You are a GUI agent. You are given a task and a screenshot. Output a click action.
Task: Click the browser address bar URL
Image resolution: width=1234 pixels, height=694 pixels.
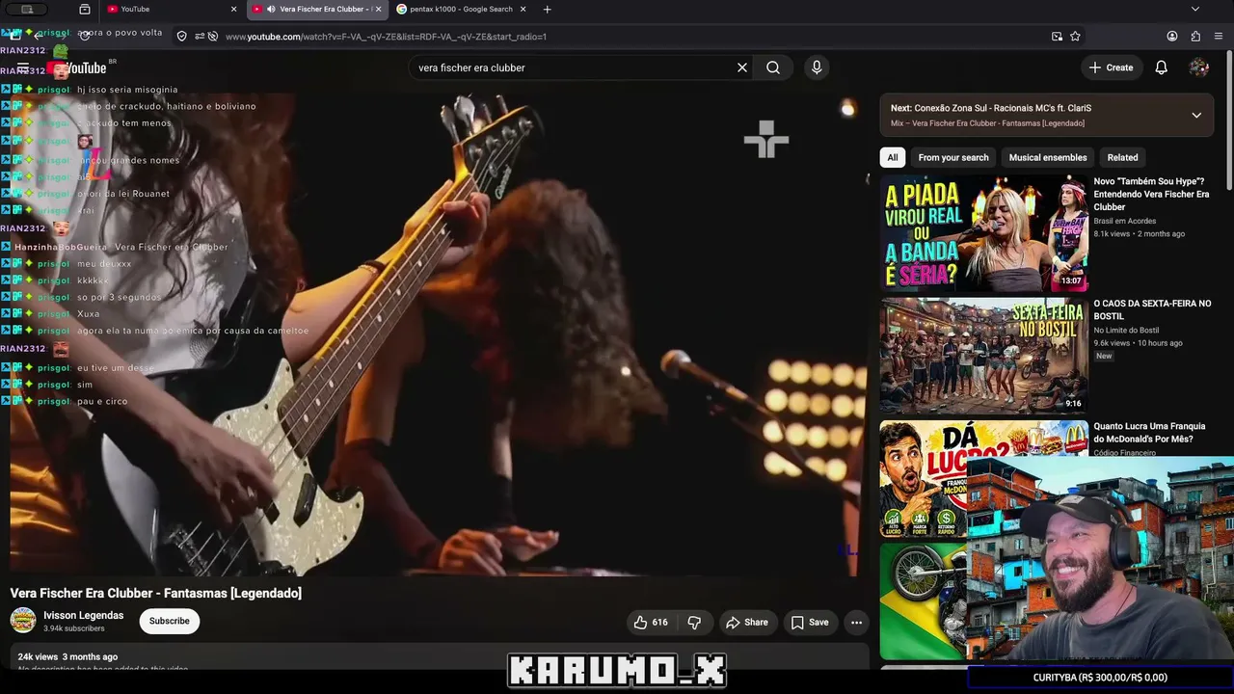[x=386, y=37]
